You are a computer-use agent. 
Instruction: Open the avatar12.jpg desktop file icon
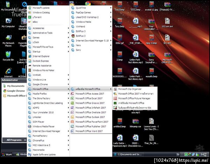(151, 6)
